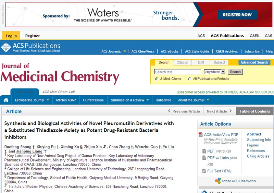274x193 pixels.
Task: Expand the Browse the Journal menu
Action: click(x=32, y=100)
